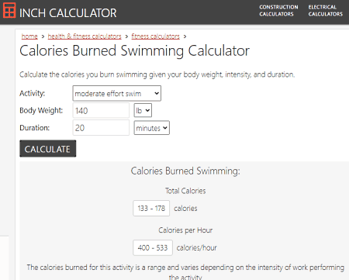The height and width of the screenshot is (280, 349).
Task: Click the Calories Burned Swimming Calculator heading
Action: [x=135, y=50]
